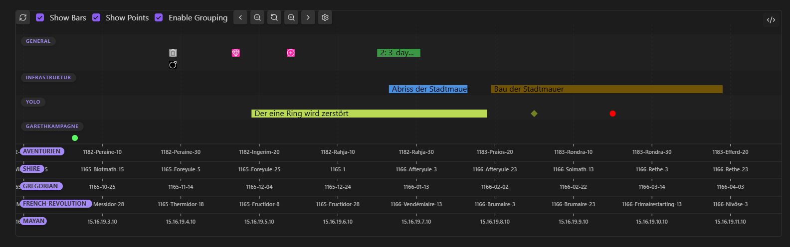Open the green '2: 3-day...' bar
The image size is (790, 247).
398,53
